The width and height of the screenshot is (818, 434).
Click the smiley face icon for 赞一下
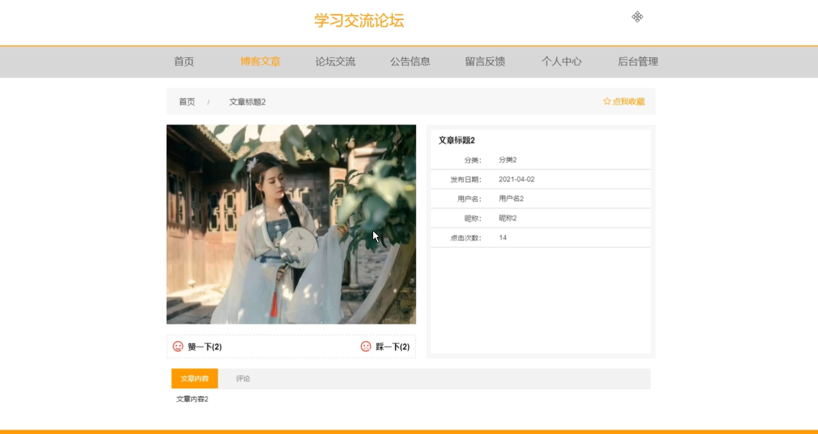tap(178, 346)
